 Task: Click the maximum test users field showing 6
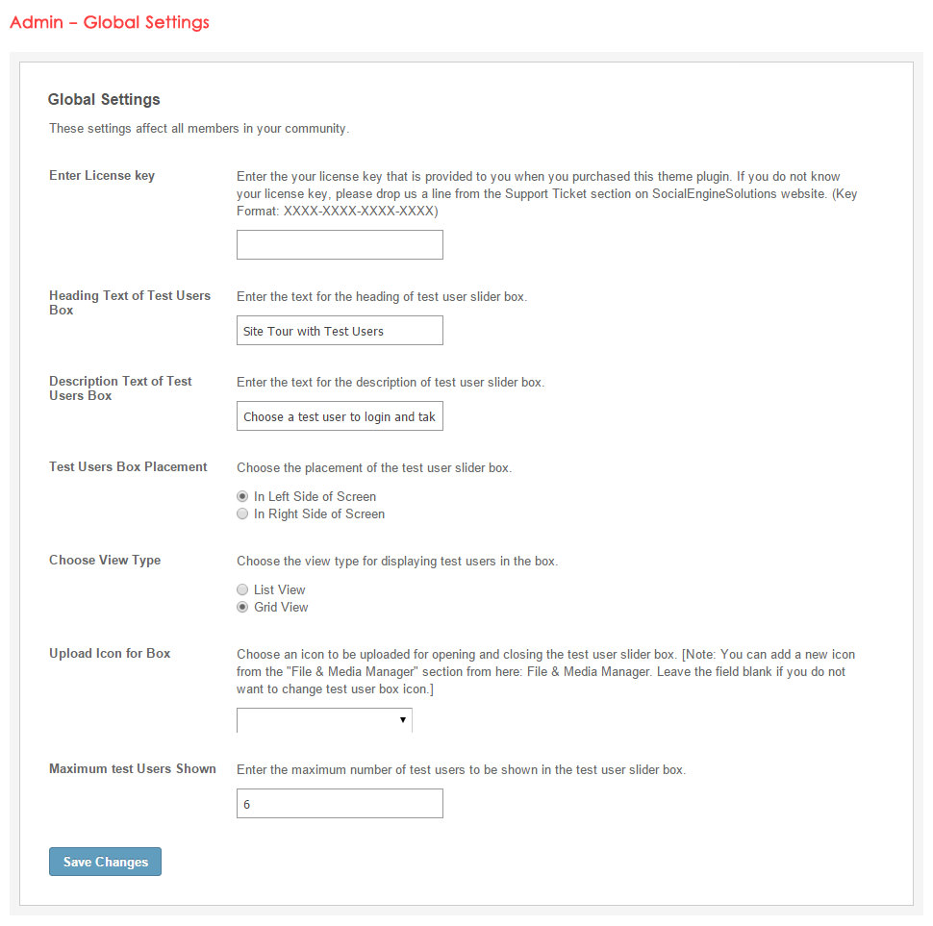coord(340,804)
